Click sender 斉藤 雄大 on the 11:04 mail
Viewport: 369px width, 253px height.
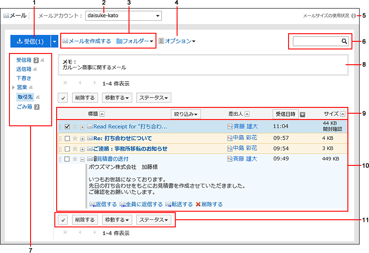coord(245,126)
